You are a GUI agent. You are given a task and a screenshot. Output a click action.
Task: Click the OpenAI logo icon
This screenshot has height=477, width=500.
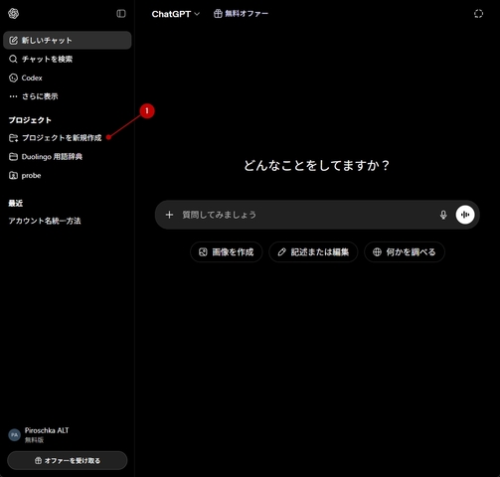click(13, 14)
